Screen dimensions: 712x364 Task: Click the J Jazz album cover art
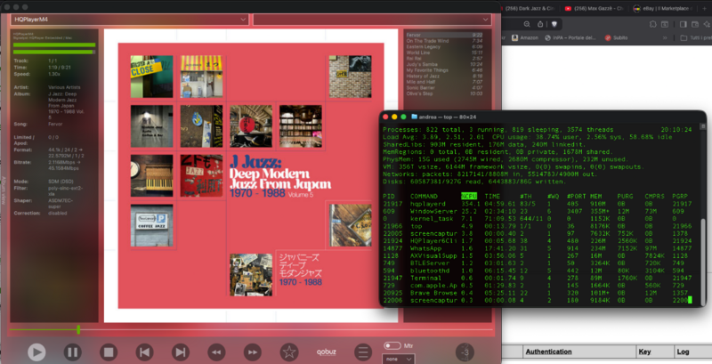pos(251,175)
